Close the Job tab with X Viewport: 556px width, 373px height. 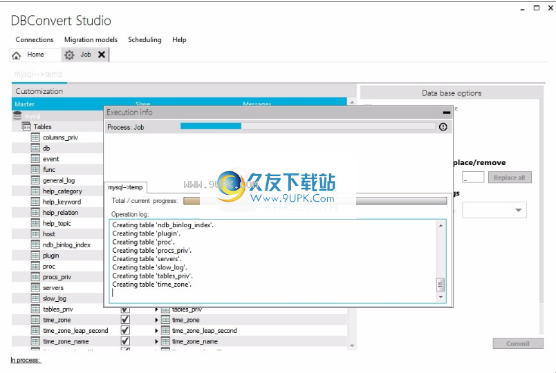(x=102, y=55)
